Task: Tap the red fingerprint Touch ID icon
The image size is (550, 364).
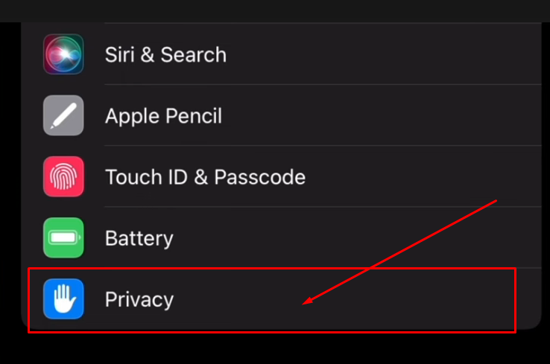Action: 63,176
